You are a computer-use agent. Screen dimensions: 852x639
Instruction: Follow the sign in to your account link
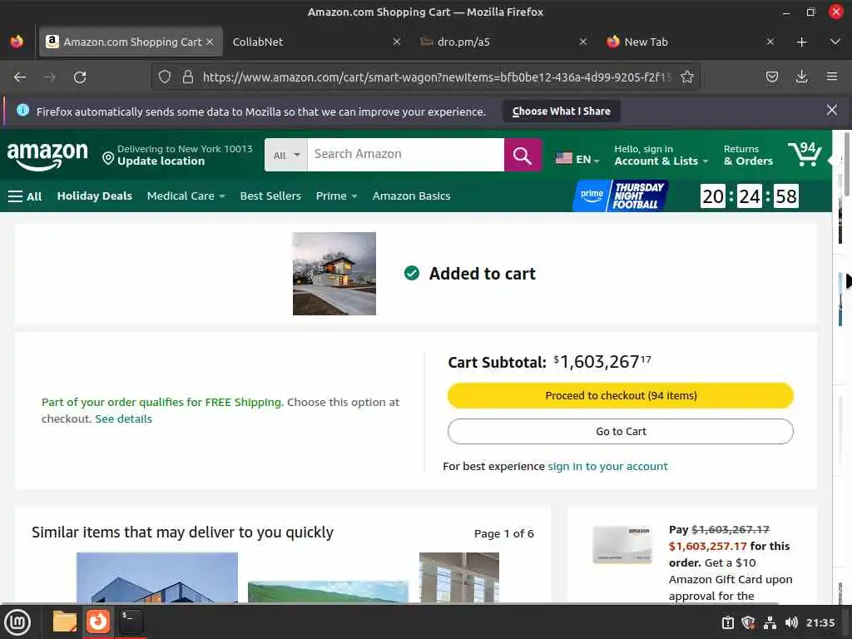pyautogui.click(x=607, y=466)
